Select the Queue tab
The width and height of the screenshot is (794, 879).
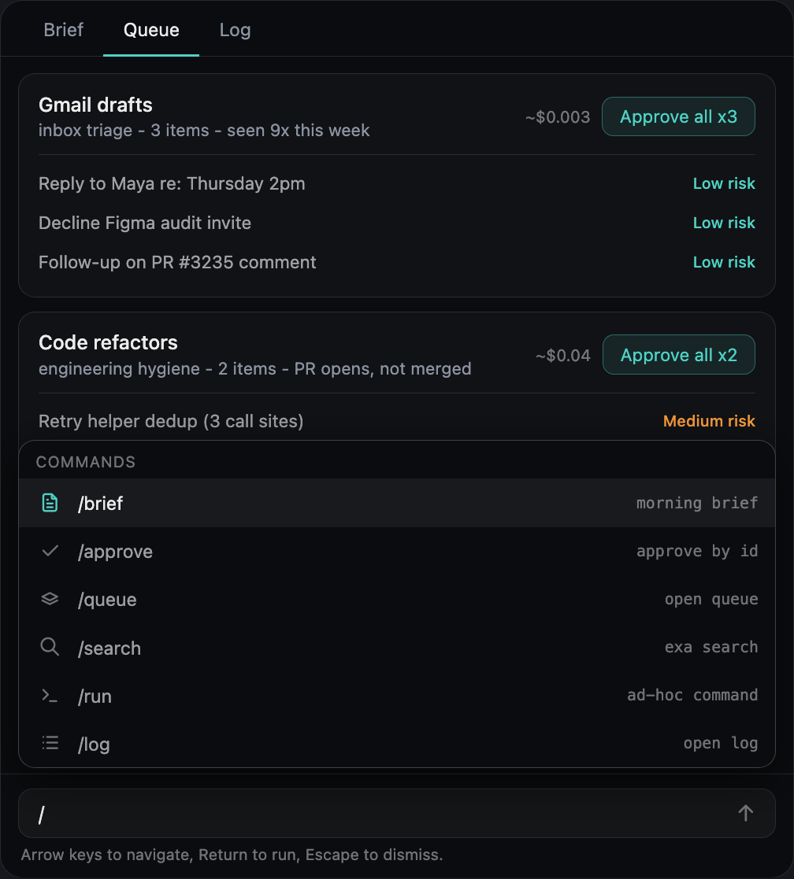(151, 30)
